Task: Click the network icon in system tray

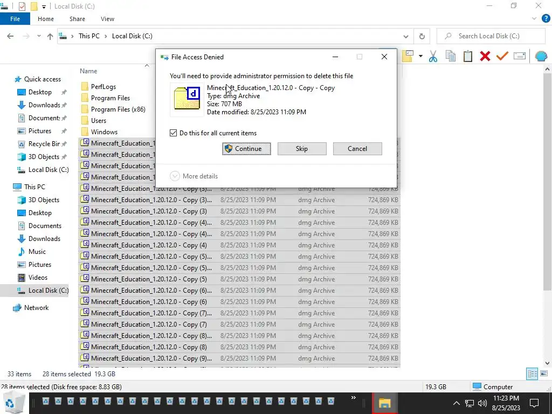Action: [x=470, y=403]
